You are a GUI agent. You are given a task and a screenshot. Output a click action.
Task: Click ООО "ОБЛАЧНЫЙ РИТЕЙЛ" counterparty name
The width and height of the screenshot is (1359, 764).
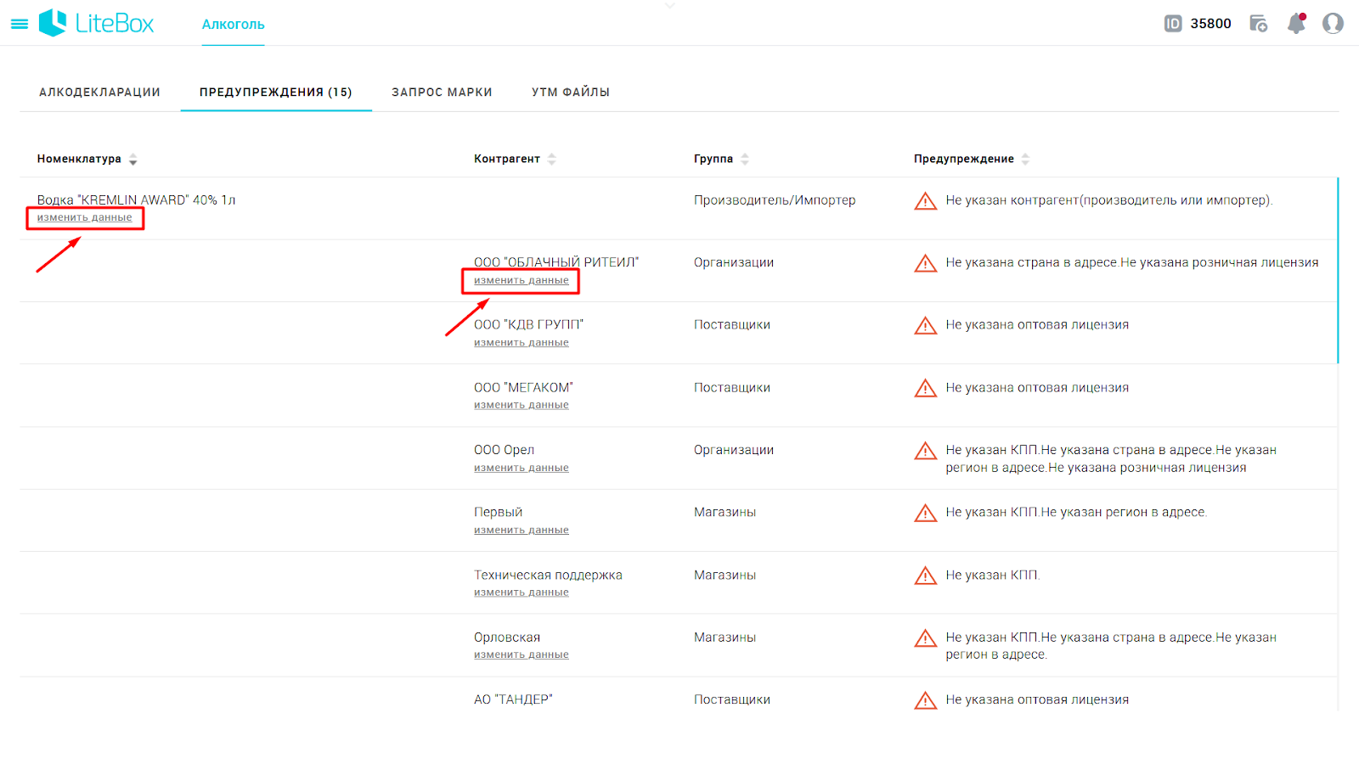(x=556, y=262)
